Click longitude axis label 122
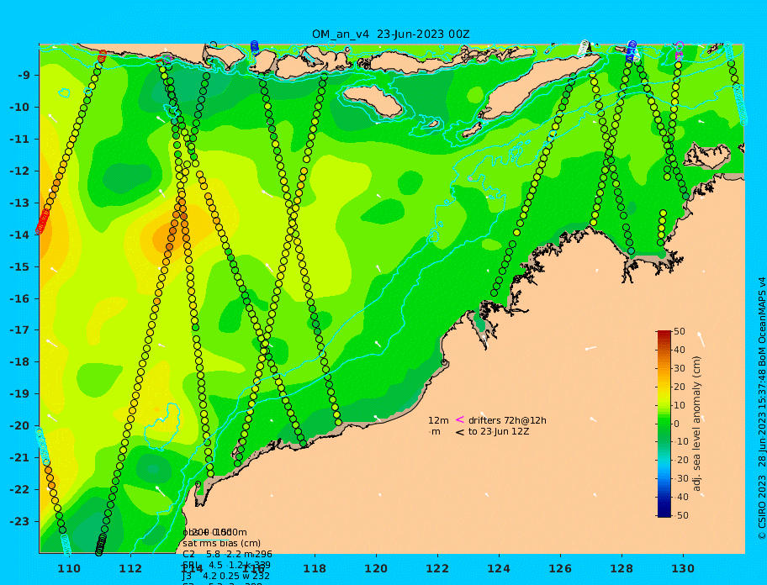 pyautogui.click(x=437, y=568)
